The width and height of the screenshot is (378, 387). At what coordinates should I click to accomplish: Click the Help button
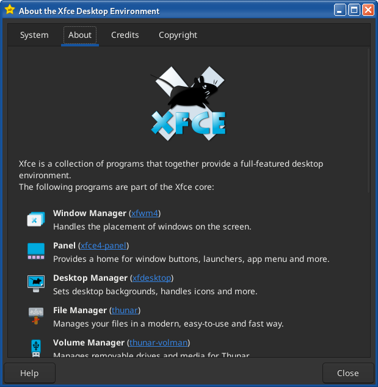click(30, 373)
